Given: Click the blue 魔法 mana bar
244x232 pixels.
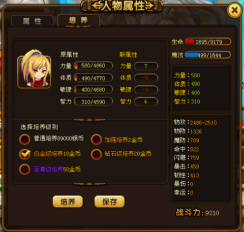Looking at the screenshot, I should pyautogui.click(x=208, y=55).
